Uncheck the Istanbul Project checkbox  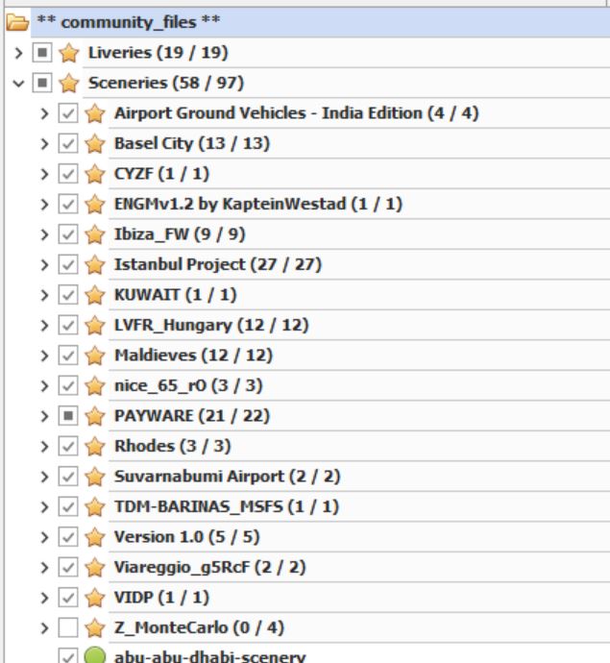(68, 264)
